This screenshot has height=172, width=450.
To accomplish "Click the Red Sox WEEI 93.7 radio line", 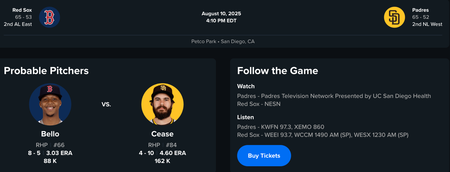I will click(x=322, y=135).
